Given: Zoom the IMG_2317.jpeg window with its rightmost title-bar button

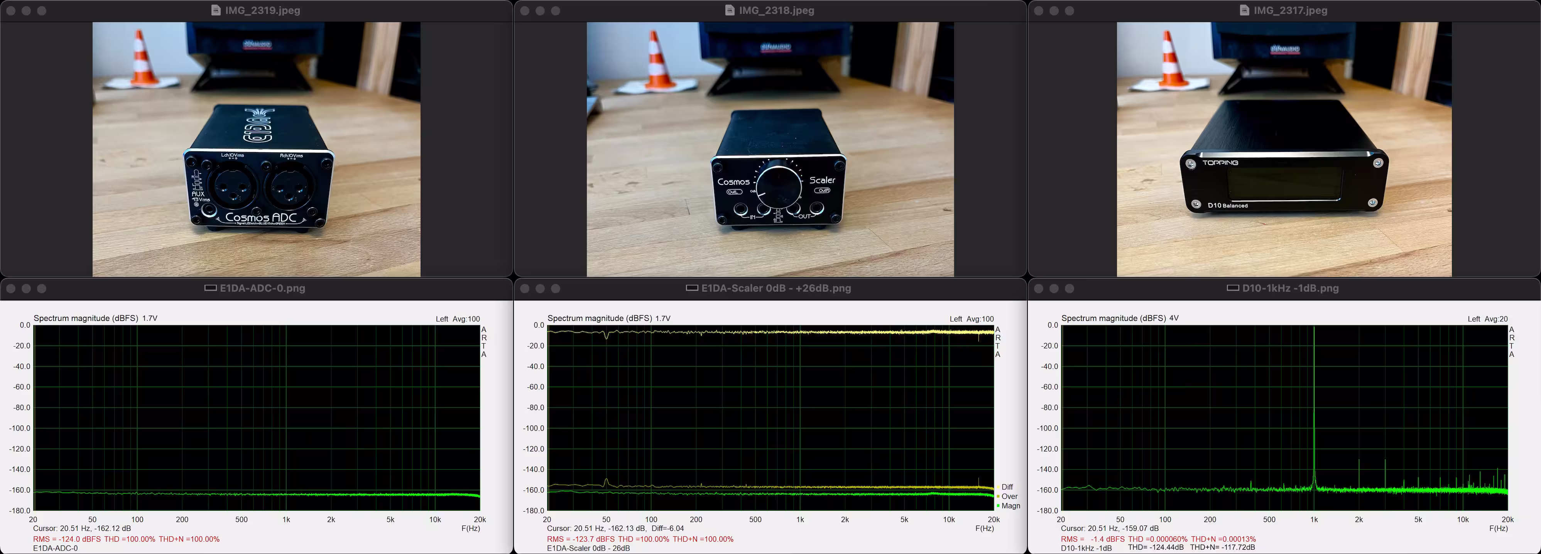Looking at the screenshot, I should pyautogui.click(x=1070, y=11).
